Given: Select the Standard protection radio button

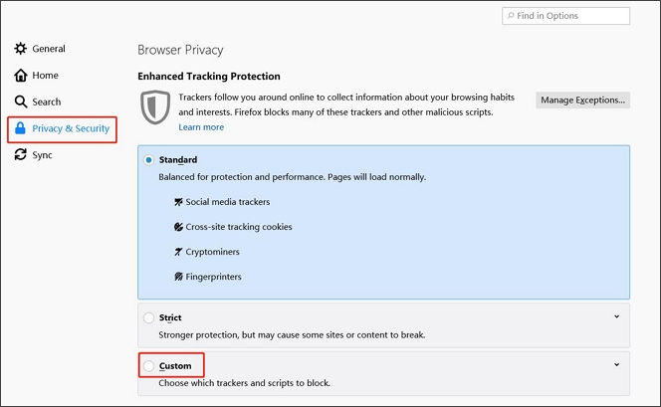Looking at the screenshot, I should (x=148, y=160).
